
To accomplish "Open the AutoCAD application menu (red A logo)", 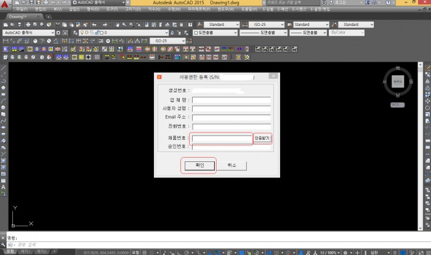I will 5,5.
